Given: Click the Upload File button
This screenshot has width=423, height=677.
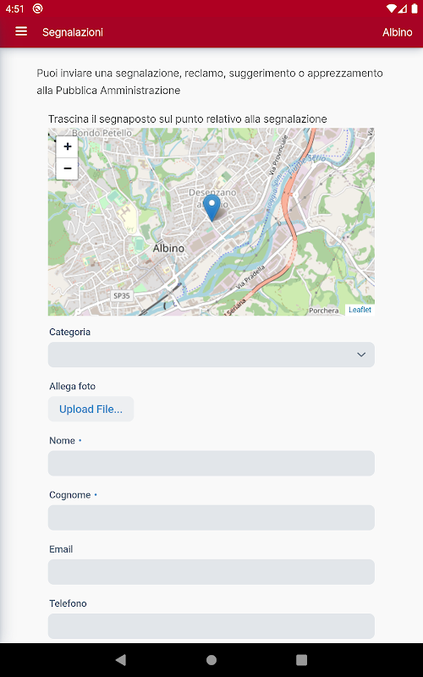Looking at the screenshot, I should tap(91, 409).
